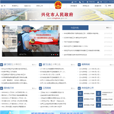Click the 政府信息公开指南 chat icon tile
The height and width of the screenshot is (114, 114).
pos(80,93)
